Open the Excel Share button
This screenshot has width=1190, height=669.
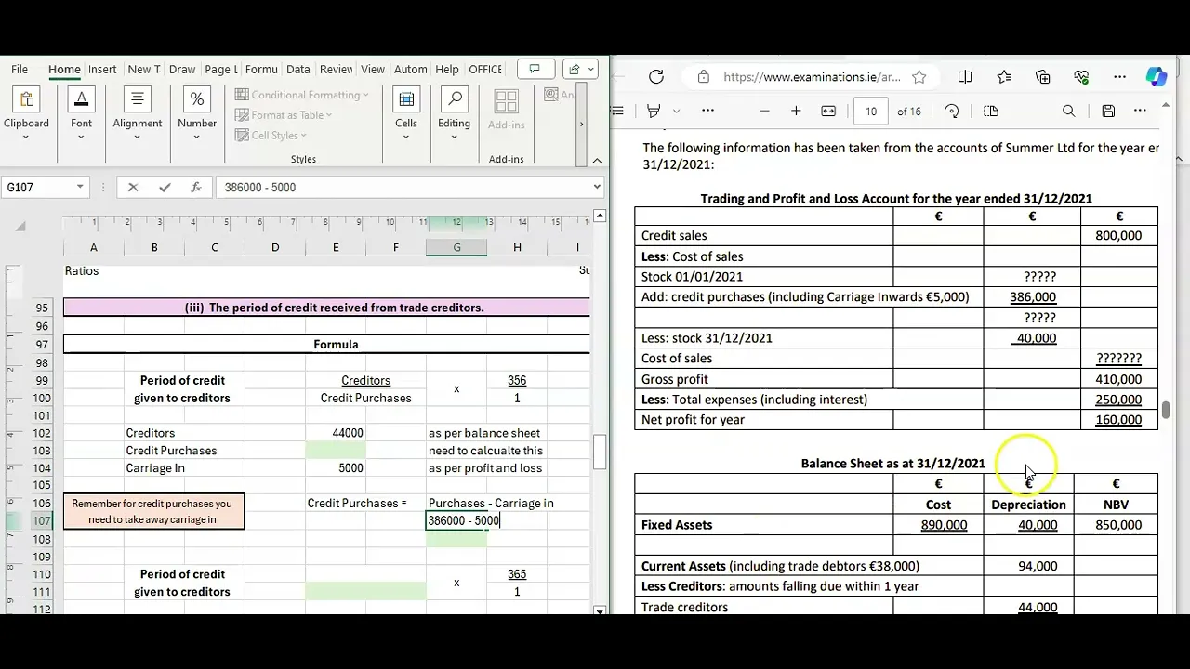point(579,69)
